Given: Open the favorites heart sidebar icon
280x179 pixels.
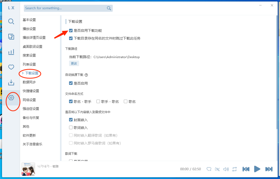Looking at the screenshot, I should tap(11, 67).
